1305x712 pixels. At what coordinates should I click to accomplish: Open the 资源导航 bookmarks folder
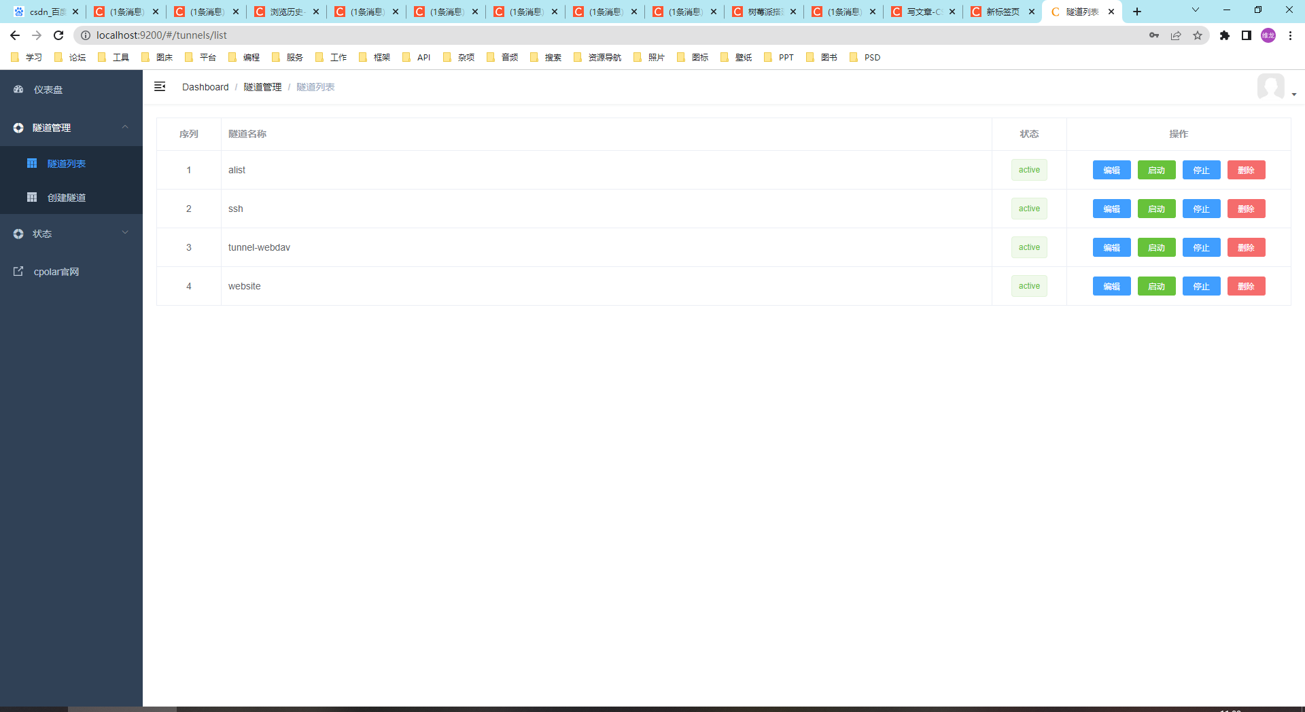(x=597, y=57)
